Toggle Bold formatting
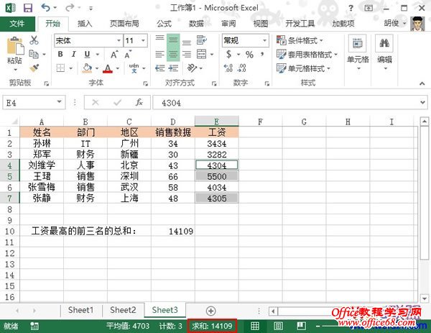Screen dimensions: 431x333 (x=60, y=54)
